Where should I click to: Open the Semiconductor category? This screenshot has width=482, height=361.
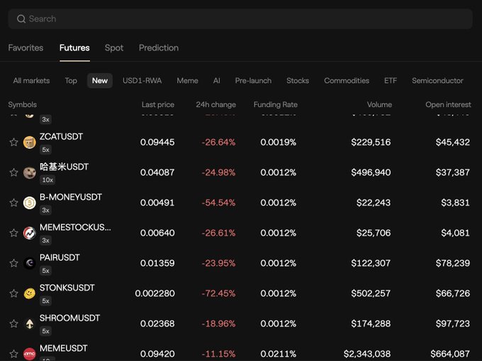pos(437,81)
